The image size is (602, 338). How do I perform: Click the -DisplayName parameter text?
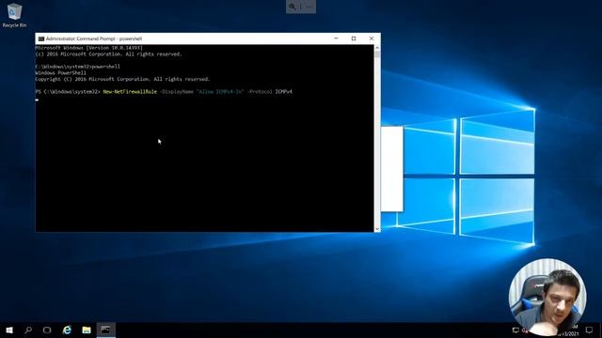[177, 92]
